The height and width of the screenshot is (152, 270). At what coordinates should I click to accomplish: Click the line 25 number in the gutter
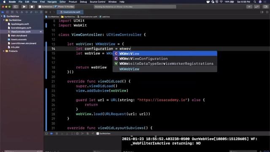[x=53, y=100]
